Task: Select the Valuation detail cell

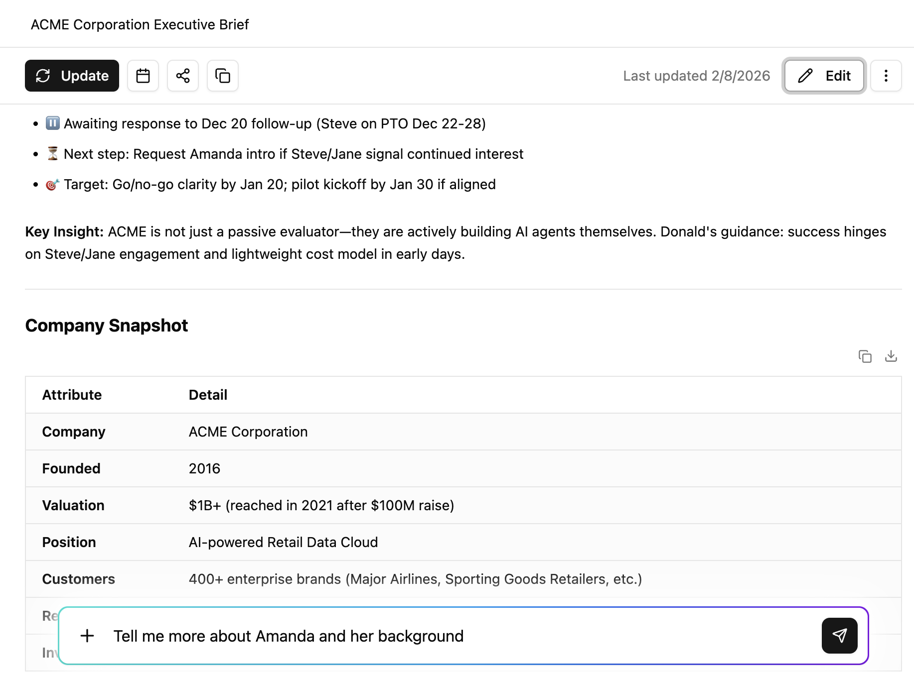Action: coord(321,505)
